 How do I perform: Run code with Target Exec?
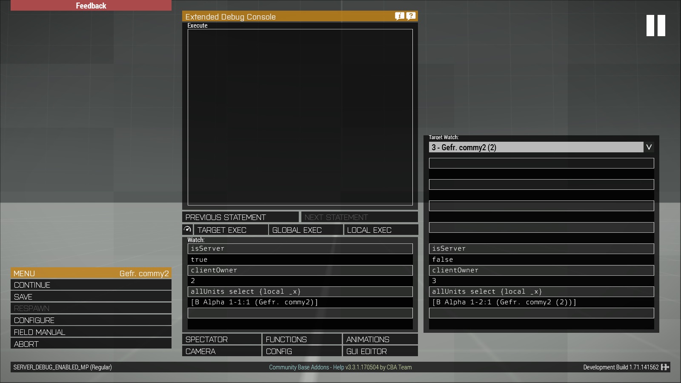coord(231,230)
